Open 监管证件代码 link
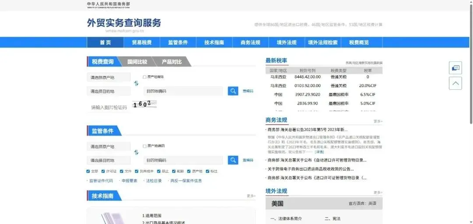Image resolution: width=473 pixels, height=224 pixels. (101, 181)
